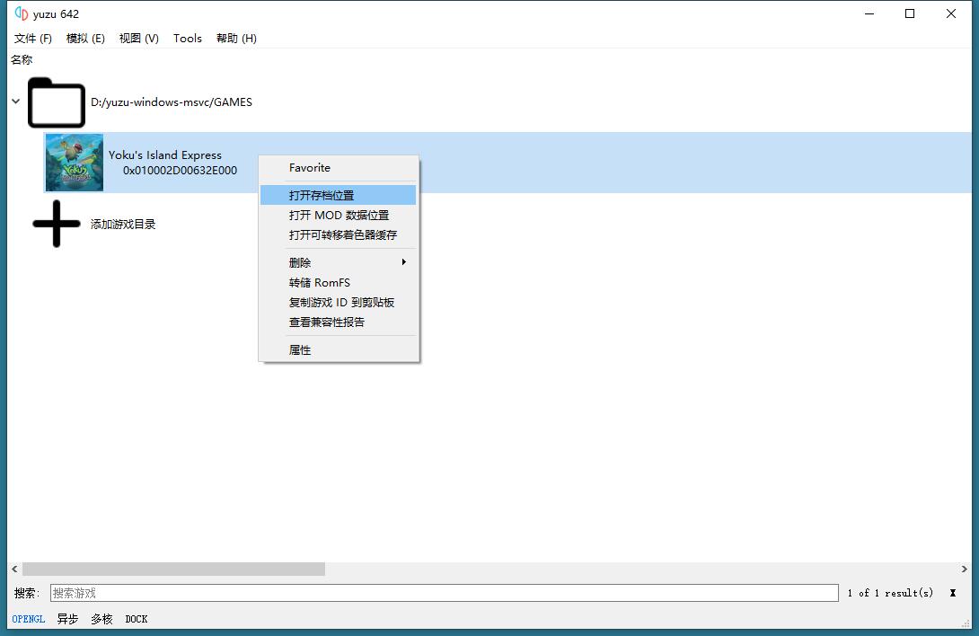Click the plus icon to add game directory

[56, 224]
